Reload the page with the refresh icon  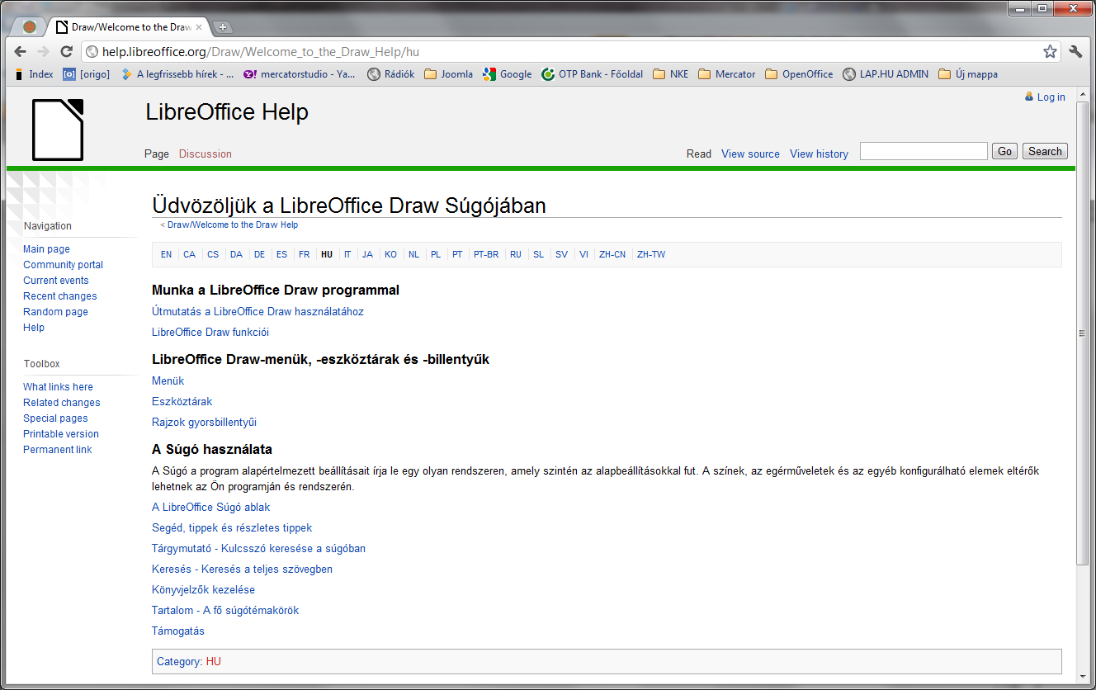(67, 51)
